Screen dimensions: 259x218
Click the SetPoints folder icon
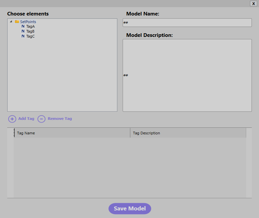(x=17, y=22)
